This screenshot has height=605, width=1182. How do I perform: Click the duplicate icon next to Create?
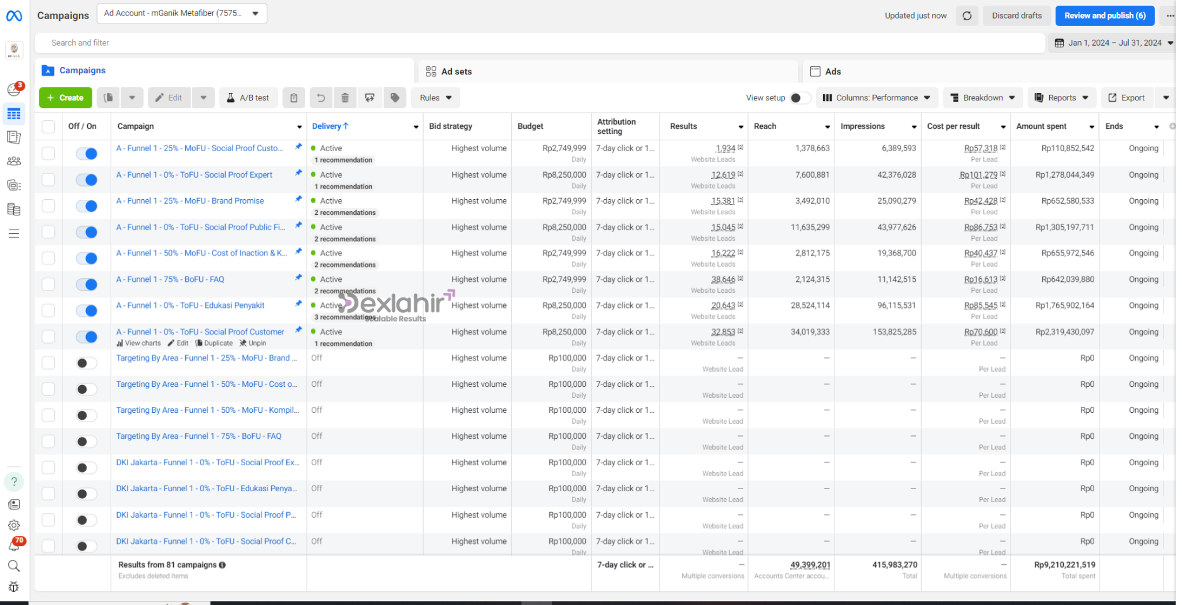point(109,98)
